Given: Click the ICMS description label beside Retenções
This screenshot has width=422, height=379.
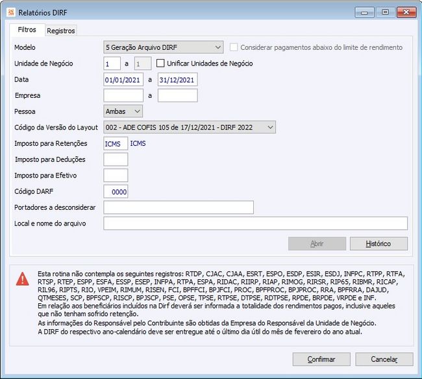Looking at the screenshot, I should point(138,143).
